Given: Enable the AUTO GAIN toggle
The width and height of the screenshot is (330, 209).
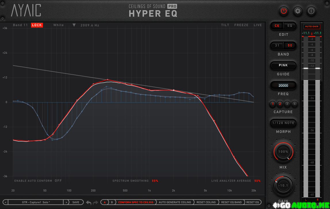Looking at the screenshot, I should click(312, 26).
